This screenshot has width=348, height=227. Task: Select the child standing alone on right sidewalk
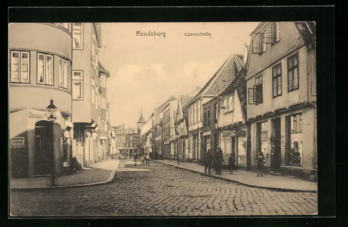(260, 164)
